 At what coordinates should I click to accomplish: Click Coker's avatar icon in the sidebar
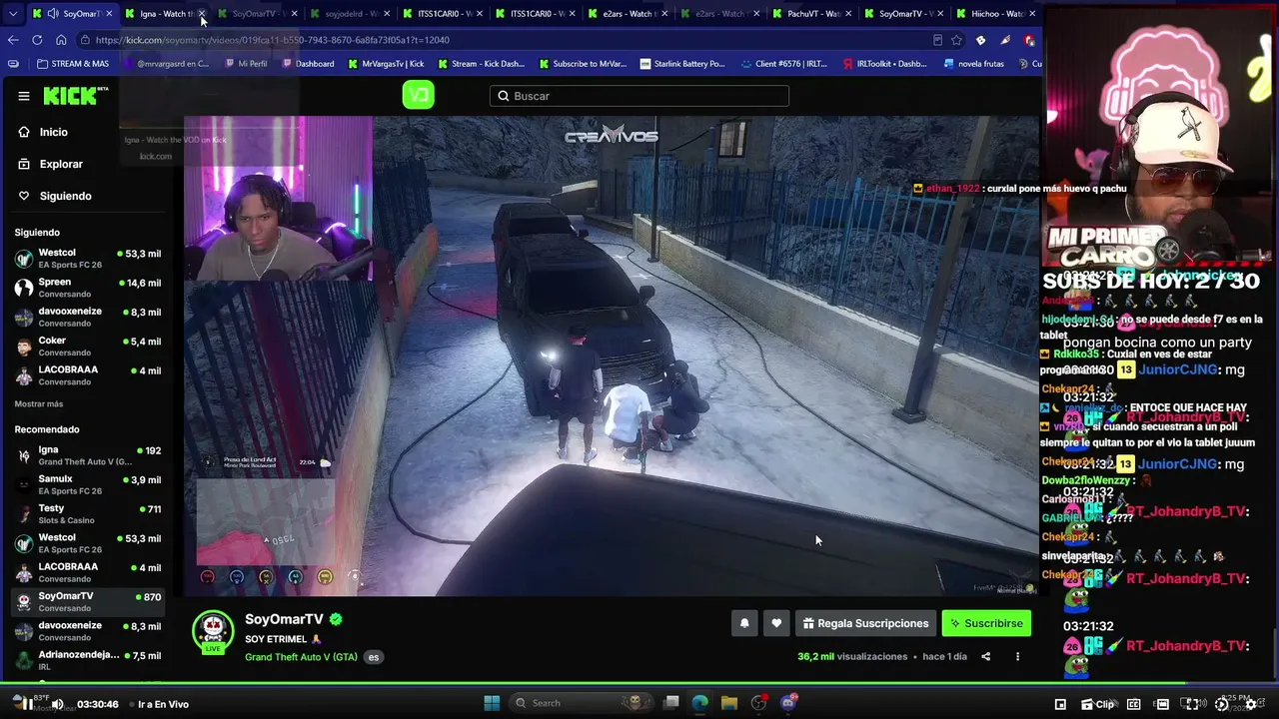click(24, 347)
